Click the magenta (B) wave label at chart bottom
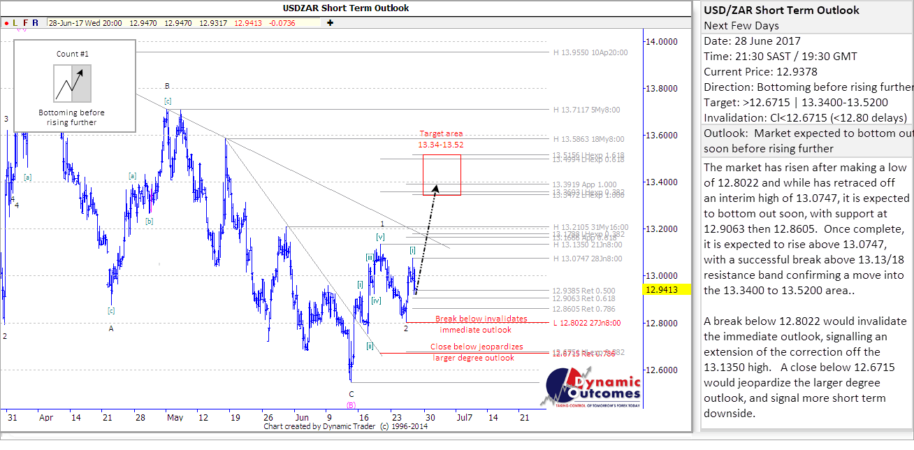The image size is (914, 450). [x=351, y=404]
